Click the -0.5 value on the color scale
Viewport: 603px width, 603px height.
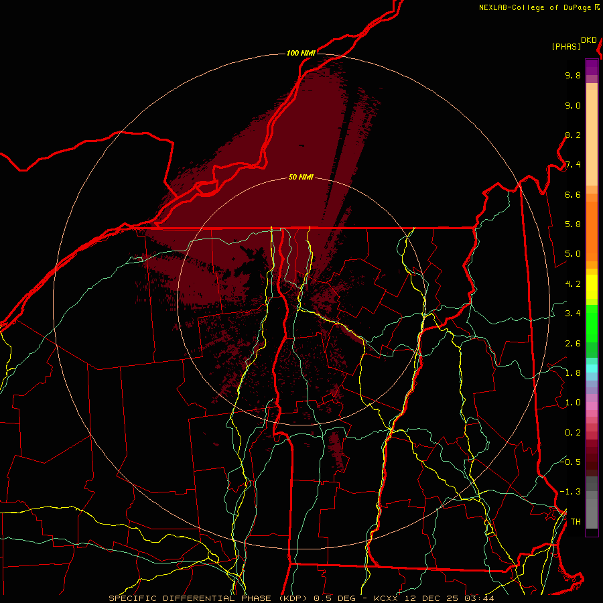coord(570,462)
